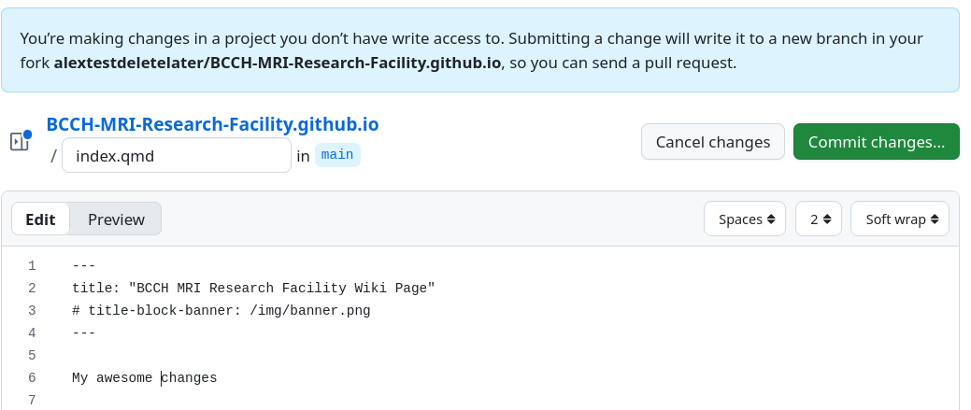The width and height of the screenshot is (971, 410).
Task: Click line number 6 in the gutter
Action: tap(32, 377)
